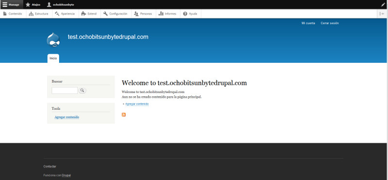Open the Contenido admin menu

(x=13, y=14)
